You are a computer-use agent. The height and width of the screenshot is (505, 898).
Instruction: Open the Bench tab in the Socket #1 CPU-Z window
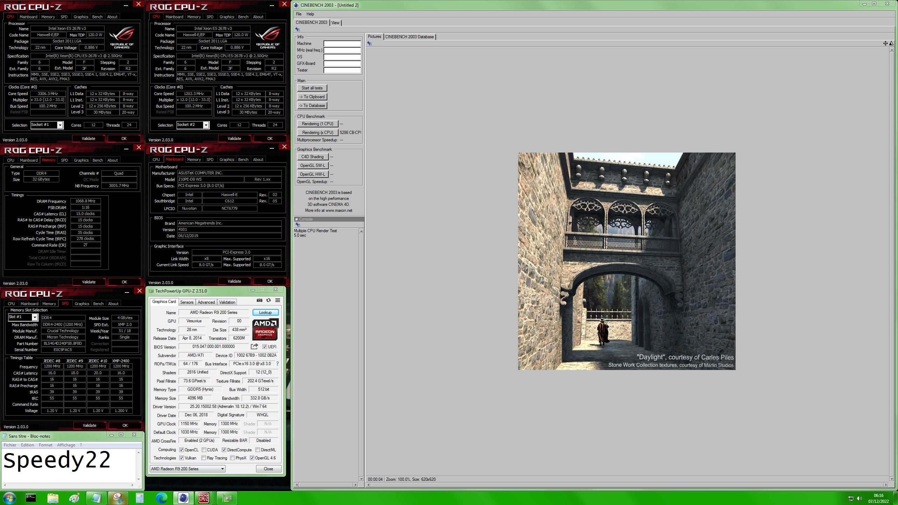pyautogui.click(x=97, y=17)
